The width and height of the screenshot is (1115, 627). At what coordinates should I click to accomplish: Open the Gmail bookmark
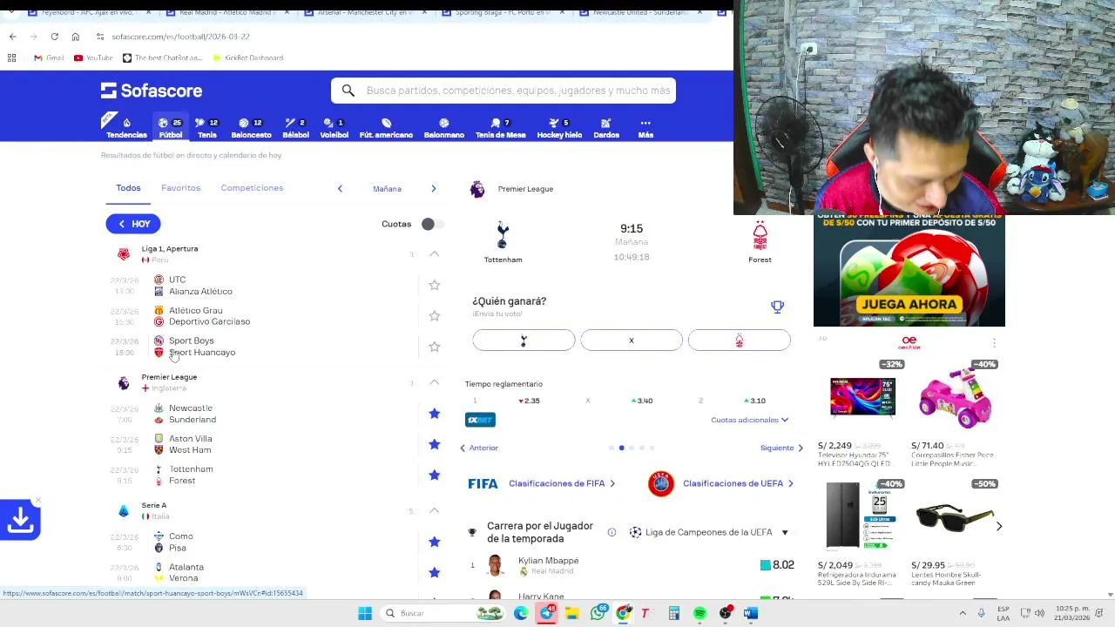[x=49, y=57]
